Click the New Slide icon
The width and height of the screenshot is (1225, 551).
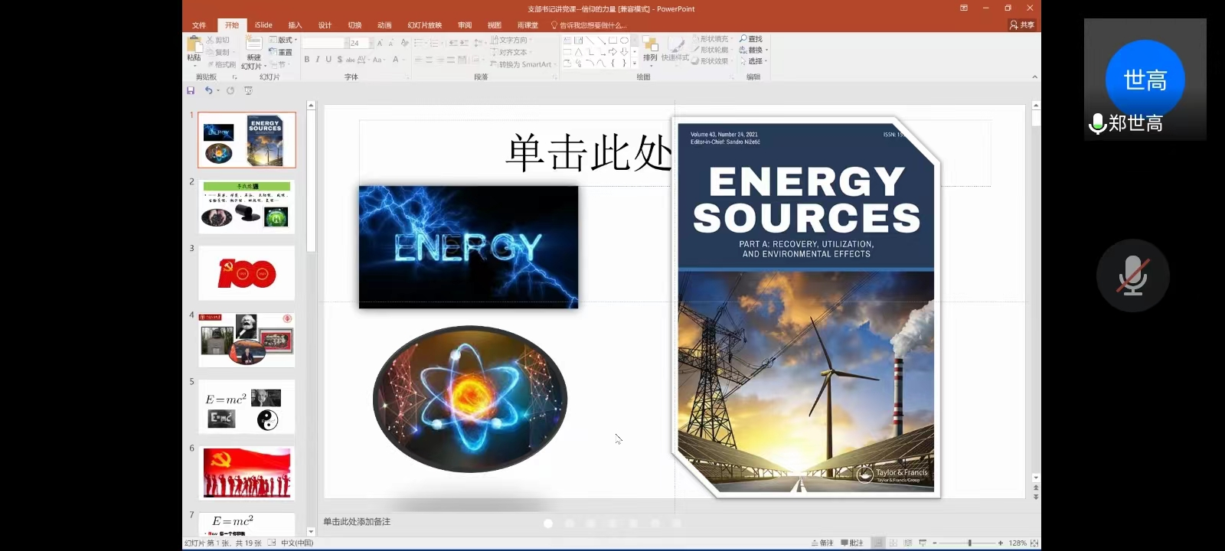coord(253,44)
